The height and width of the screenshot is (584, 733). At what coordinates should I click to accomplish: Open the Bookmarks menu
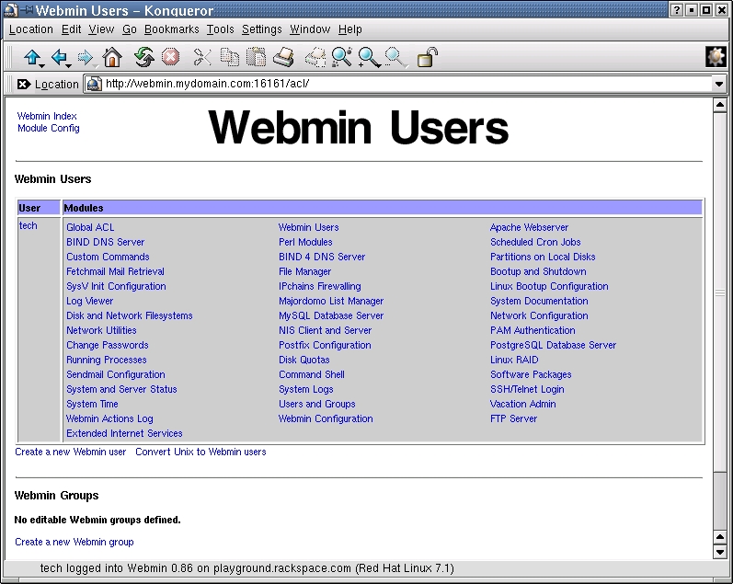(x=171, y=29)
